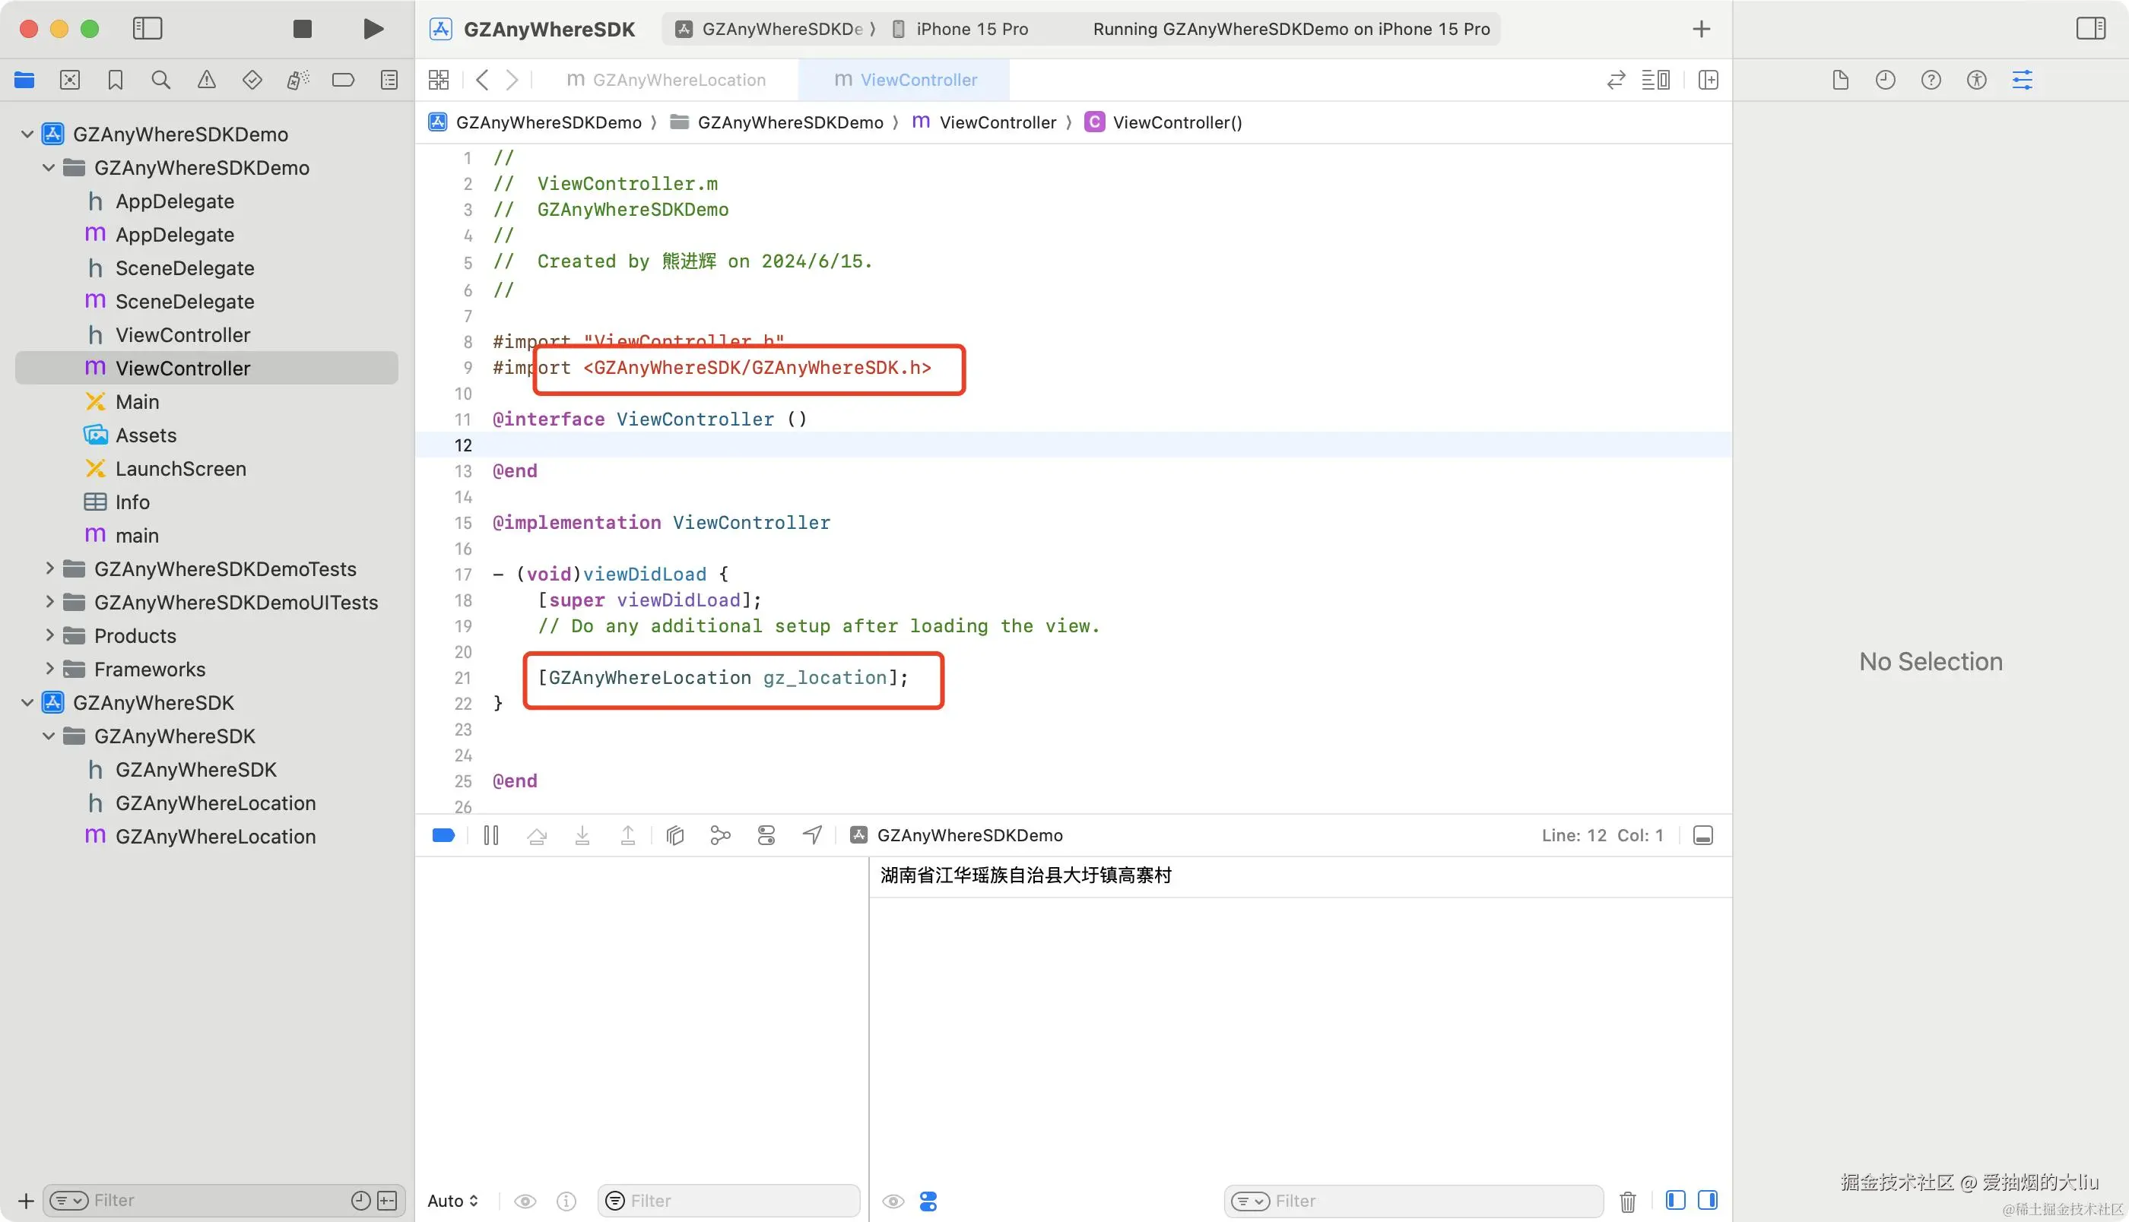The height and width of the screenshot is (1222, 2129).
Task: Step into in debugger
Action: (582, 835)
